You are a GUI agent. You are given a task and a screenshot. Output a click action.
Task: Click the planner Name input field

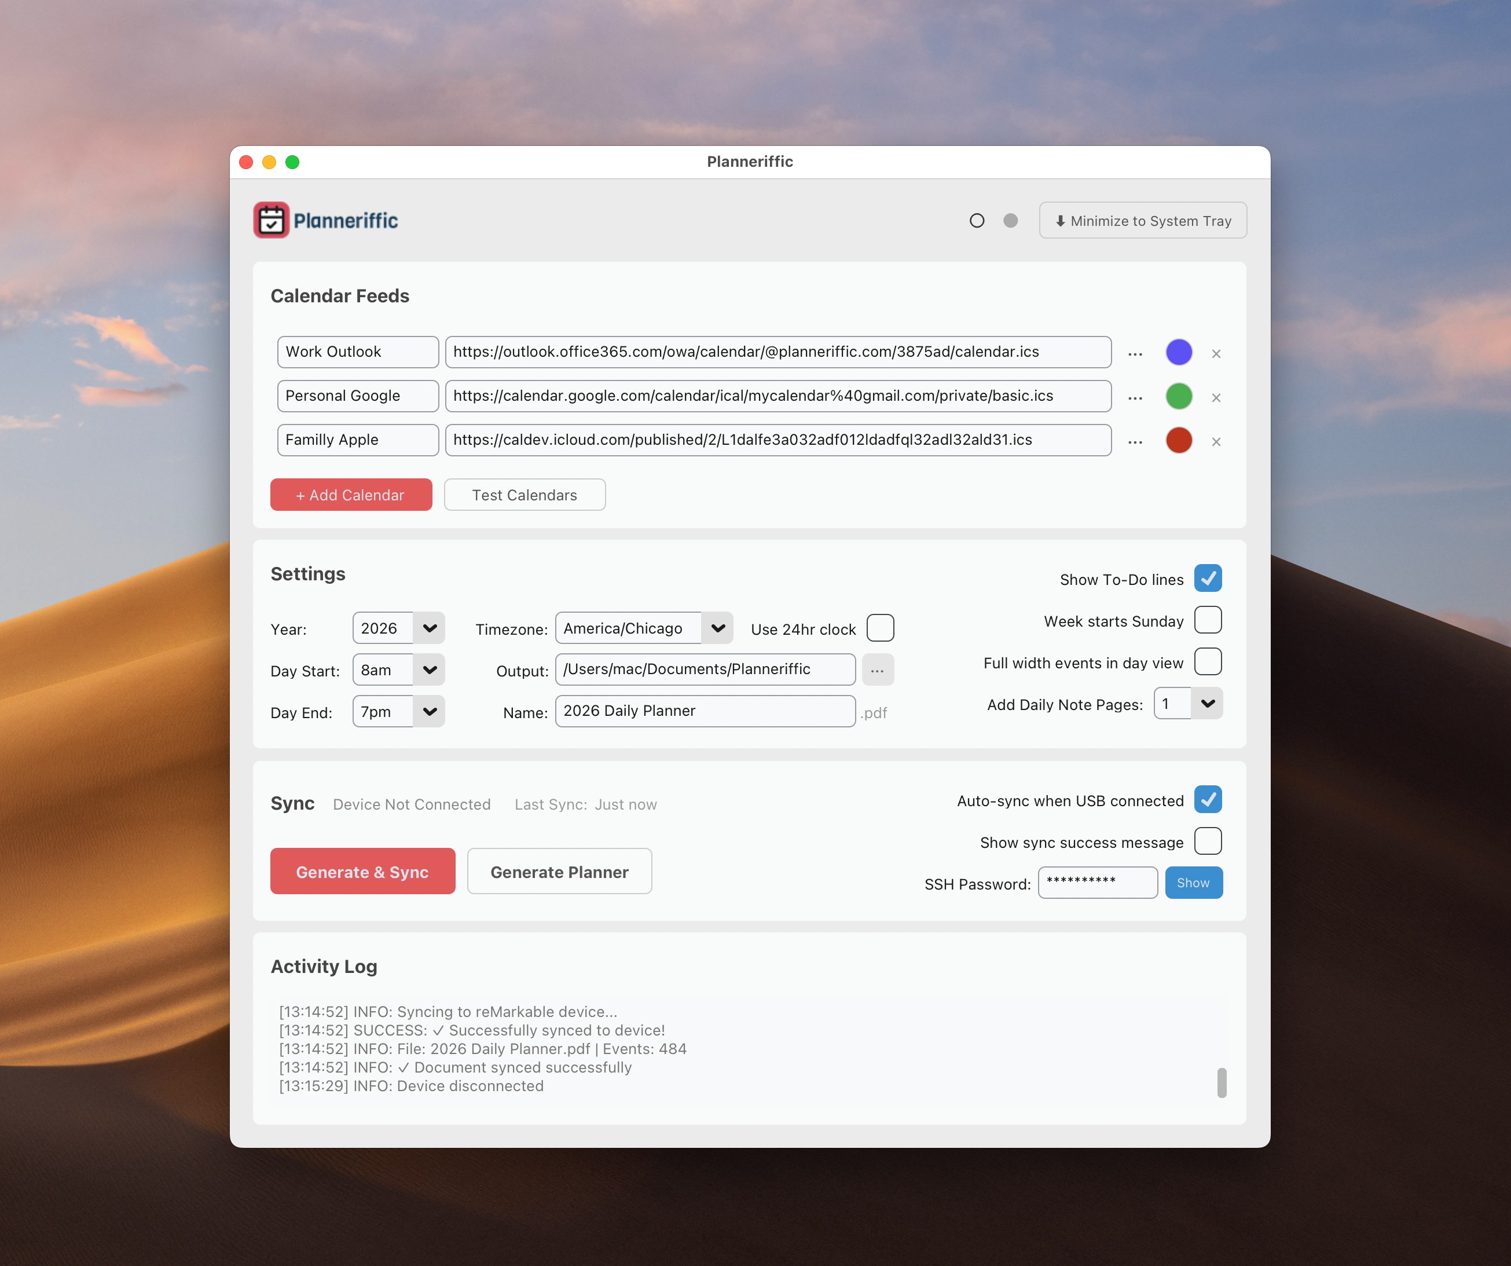(x=705, y=711)
